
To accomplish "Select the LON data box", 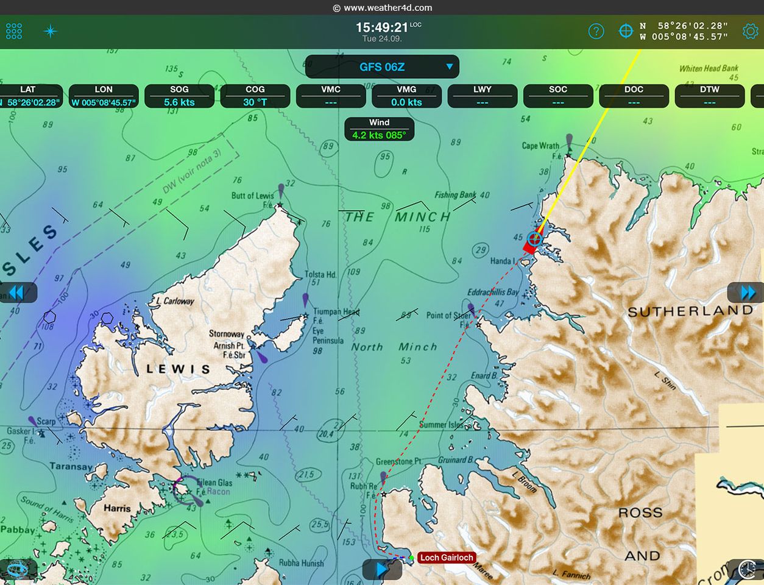I will pos(104,96).
